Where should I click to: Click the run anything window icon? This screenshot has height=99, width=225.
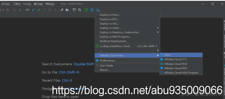click(74, 10)
